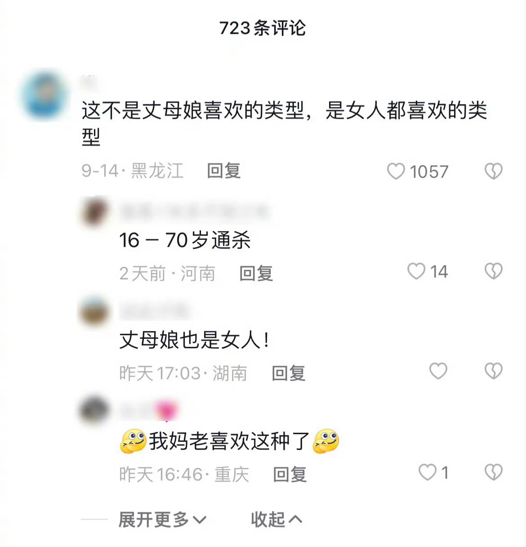Reply to the Hunan commenter

pos(289,373)
